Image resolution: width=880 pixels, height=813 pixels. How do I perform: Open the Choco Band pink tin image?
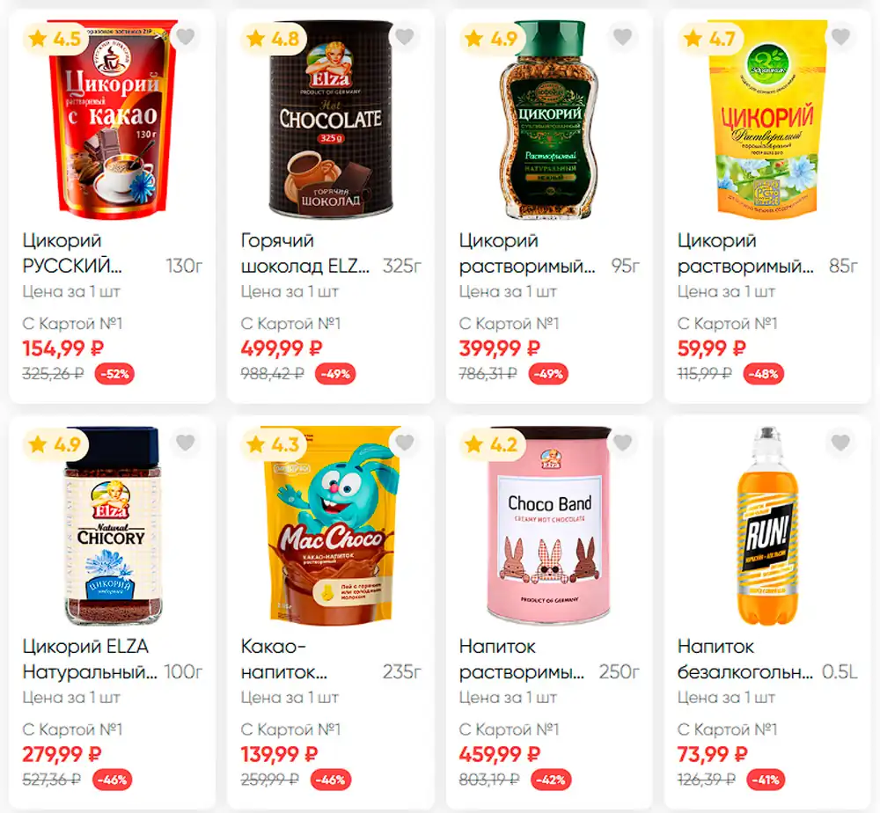(x=549, y=526)
